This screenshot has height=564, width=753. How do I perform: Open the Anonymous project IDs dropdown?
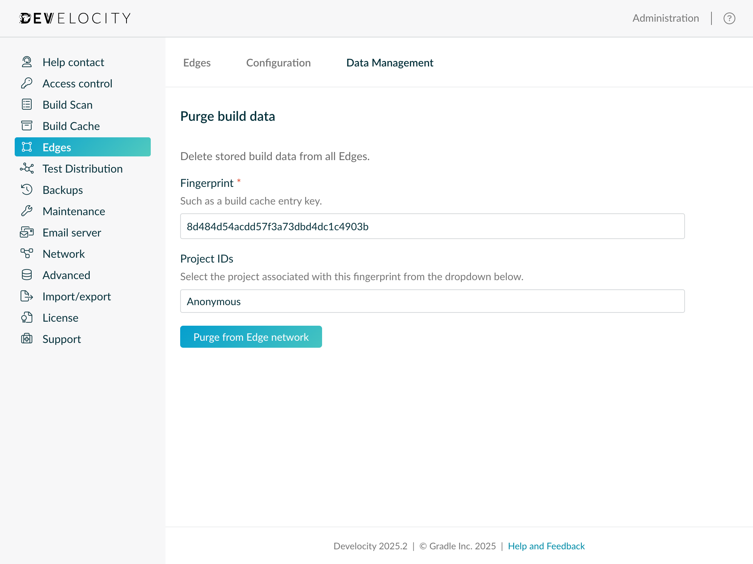click(x=432, y=301)
